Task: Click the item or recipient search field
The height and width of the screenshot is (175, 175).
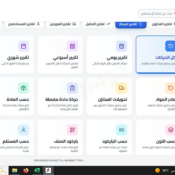Action: 157,14
